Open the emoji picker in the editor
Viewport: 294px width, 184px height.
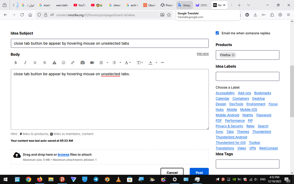tap(63, 63)
